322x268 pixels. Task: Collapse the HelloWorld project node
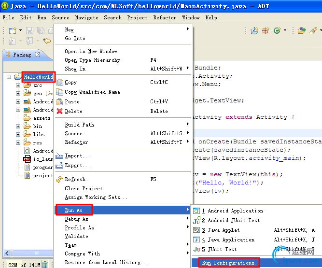(9, 77)
